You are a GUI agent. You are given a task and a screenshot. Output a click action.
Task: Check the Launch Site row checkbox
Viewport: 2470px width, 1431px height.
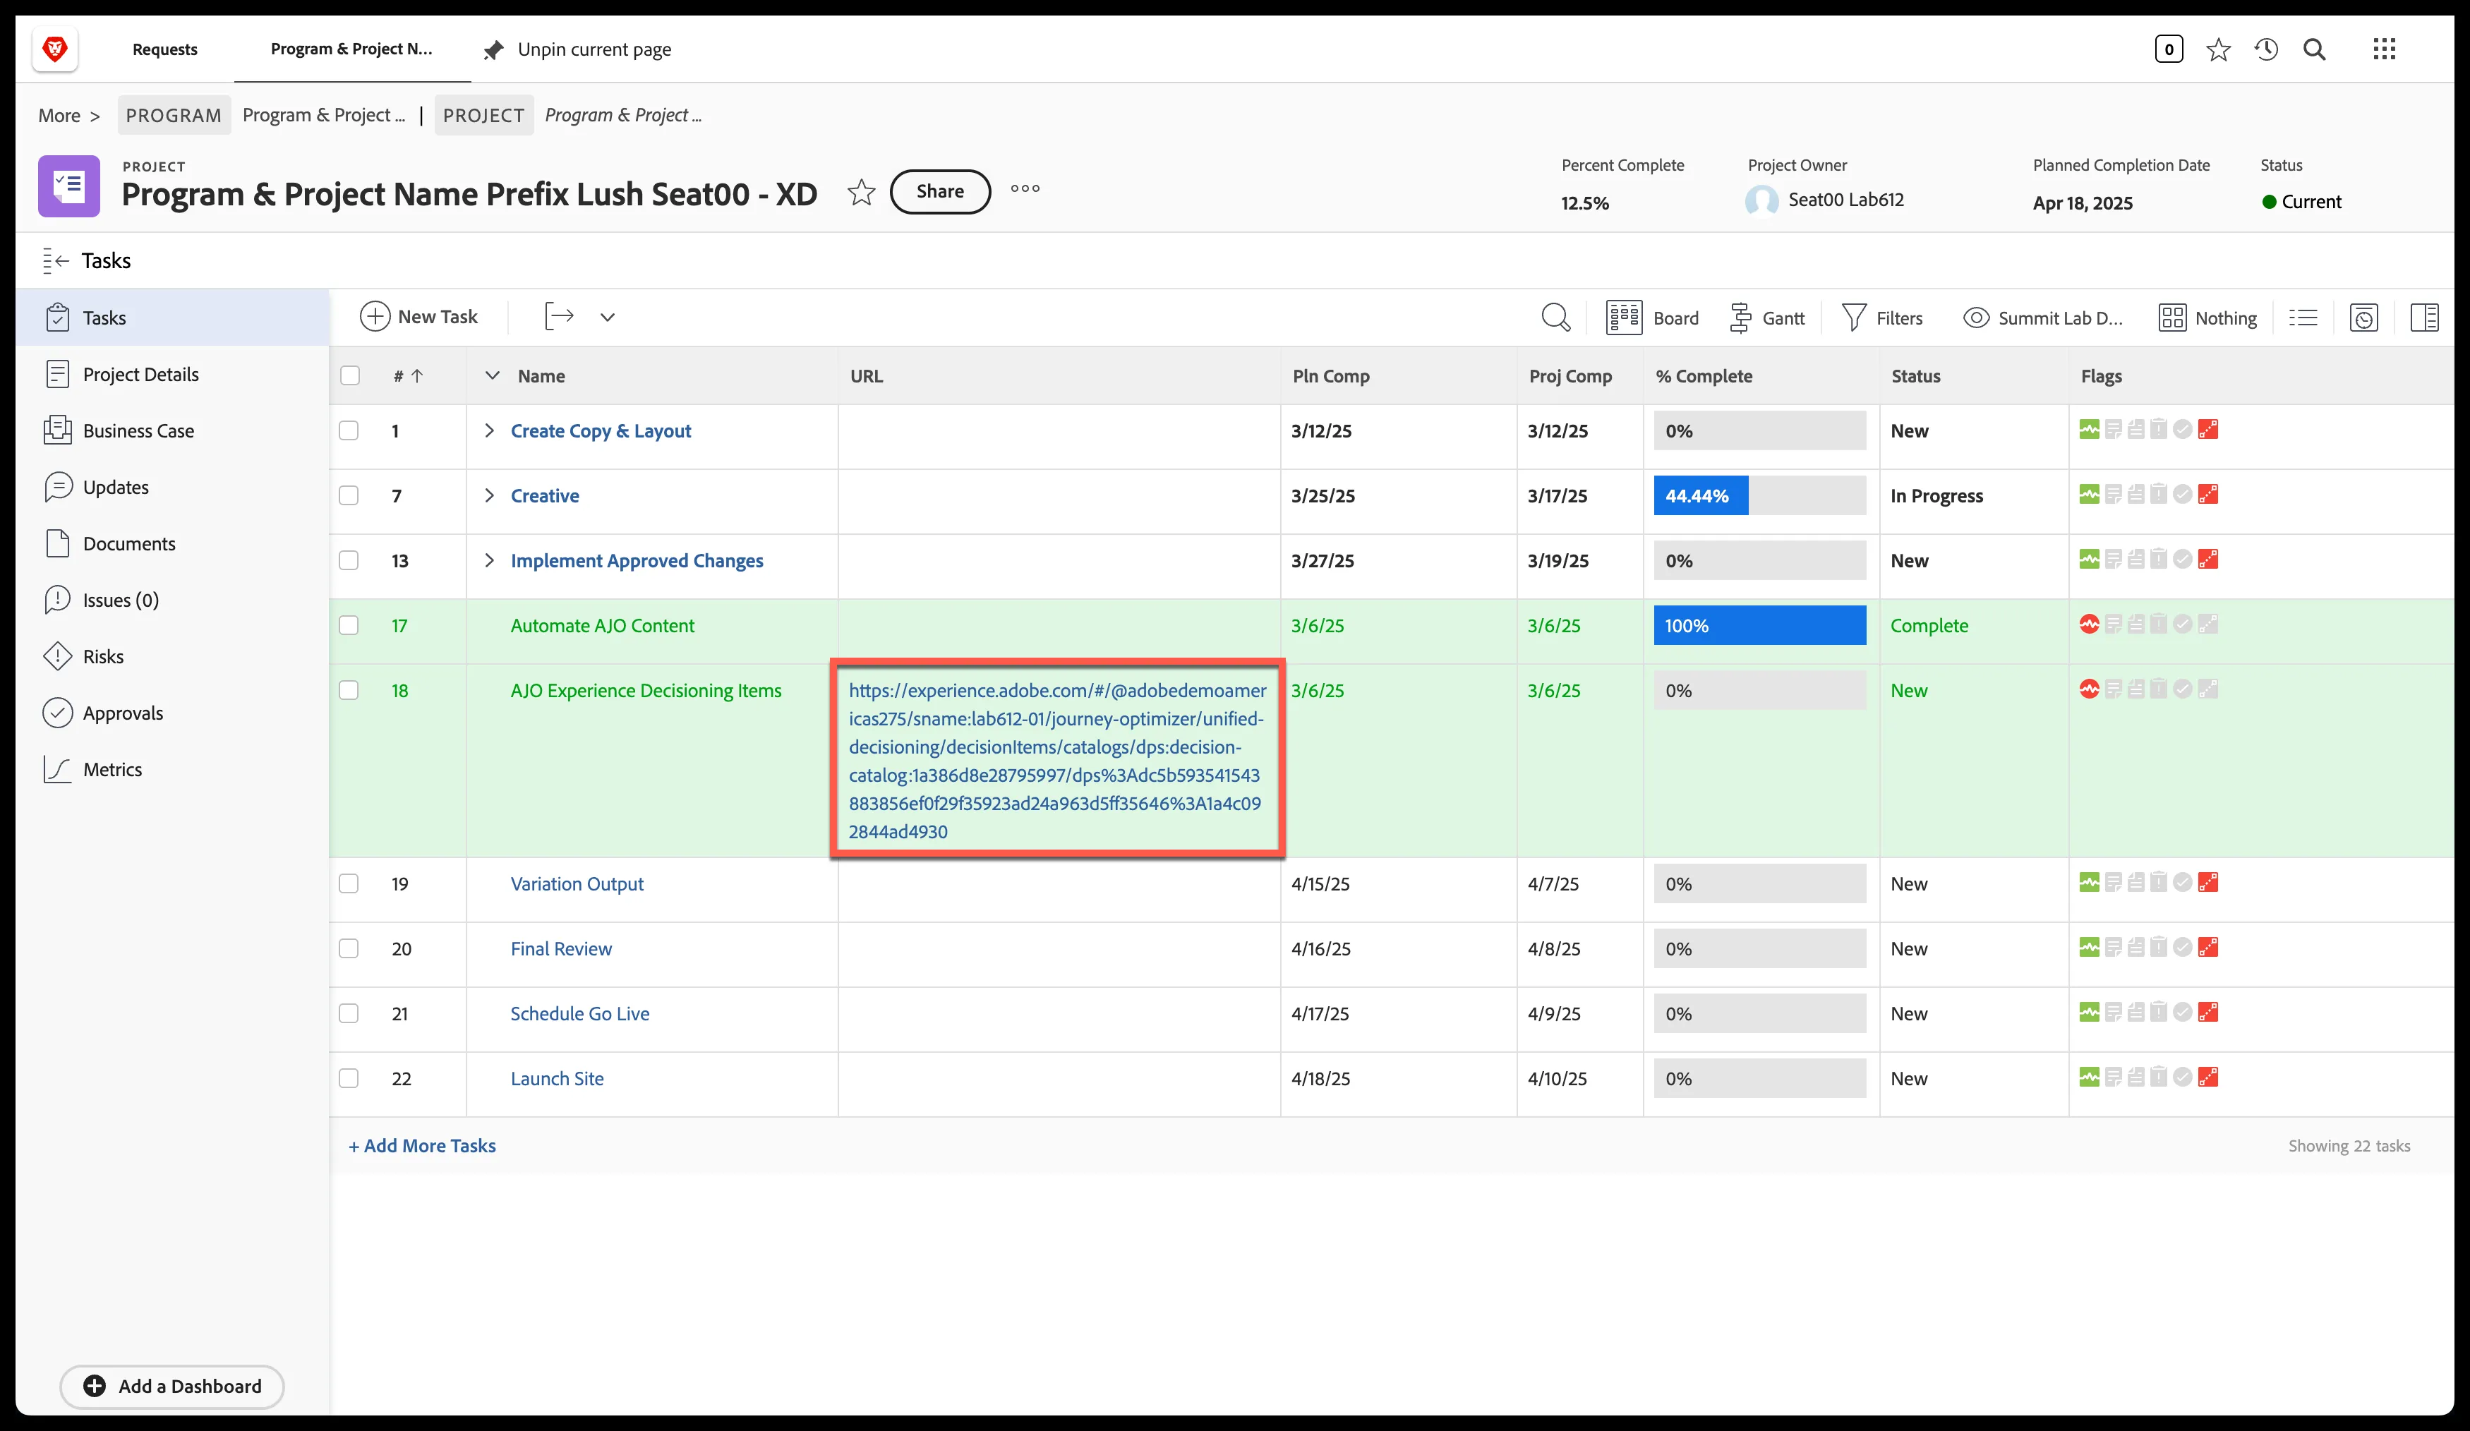[x=349, y=1078]
